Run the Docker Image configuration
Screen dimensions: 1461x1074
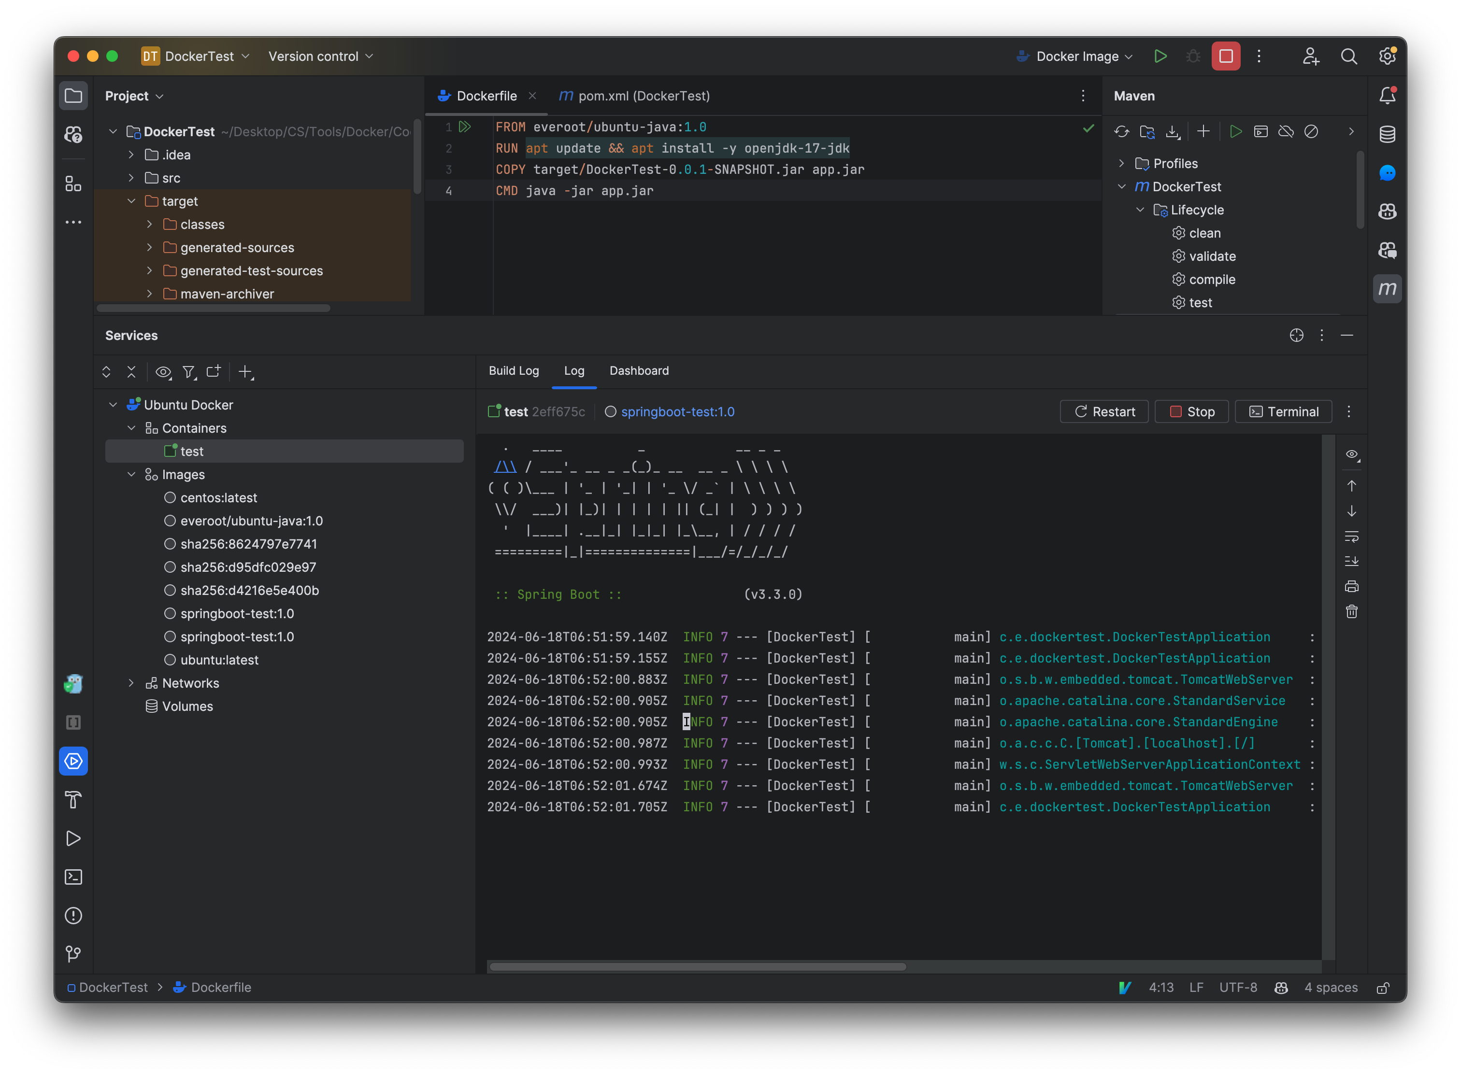point(1160,57)
